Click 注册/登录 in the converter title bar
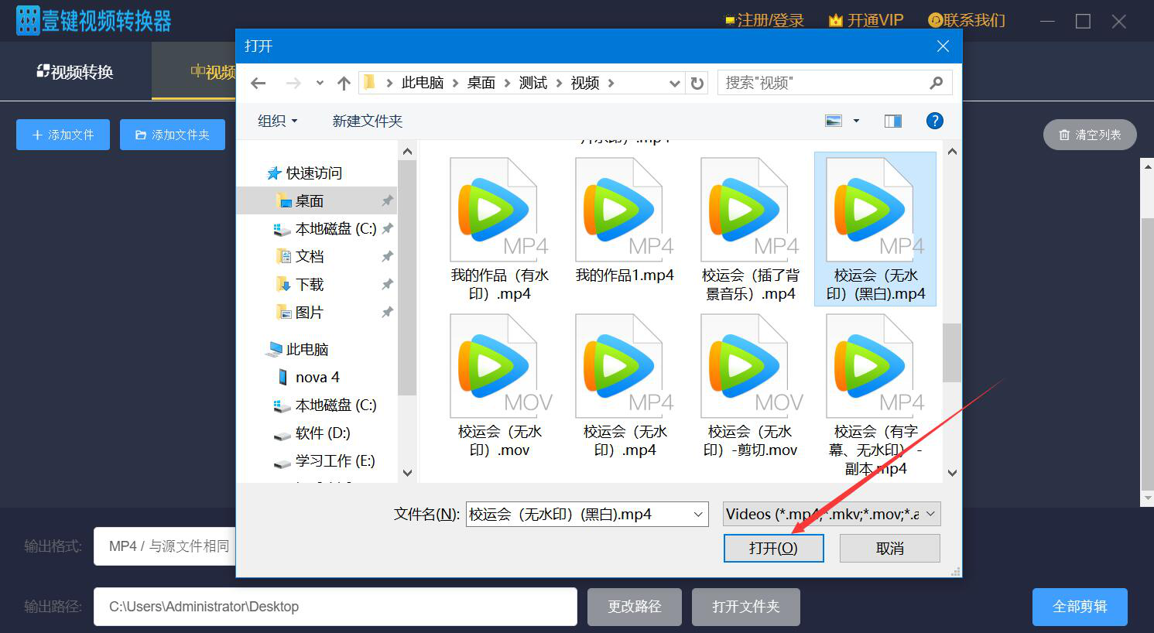Screen dimensions: 1154x633 [764, 20]
